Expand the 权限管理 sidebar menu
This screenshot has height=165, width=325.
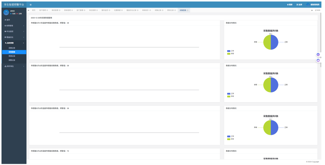tap(14, 25)
